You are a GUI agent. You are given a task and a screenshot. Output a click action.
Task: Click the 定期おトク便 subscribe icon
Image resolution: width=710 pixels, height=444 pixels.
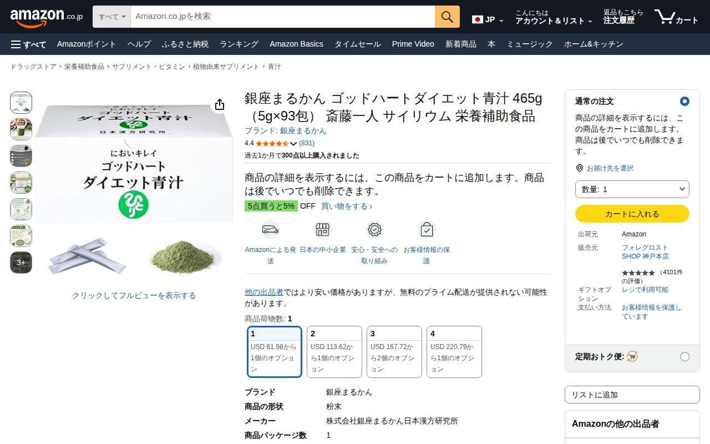(632, 356)
